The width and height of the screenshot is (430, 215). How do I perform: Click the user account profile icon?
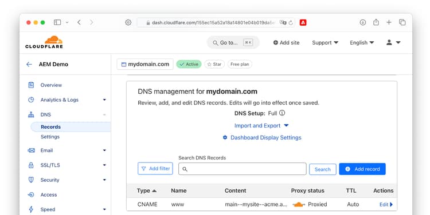pyautogui.click(x=389, y=42)
